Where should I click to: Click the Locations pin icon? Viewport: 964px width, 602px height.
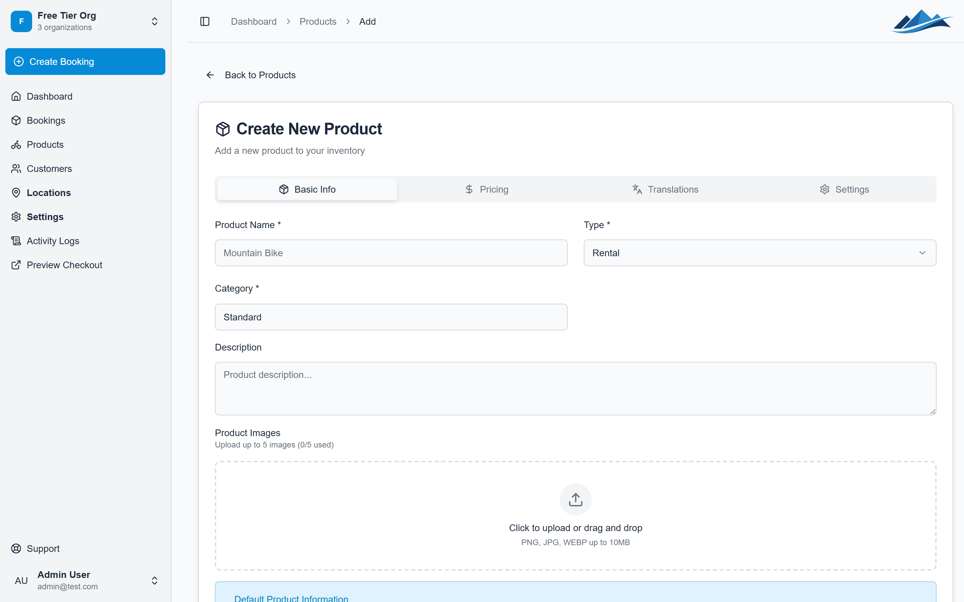click(16, 193)
